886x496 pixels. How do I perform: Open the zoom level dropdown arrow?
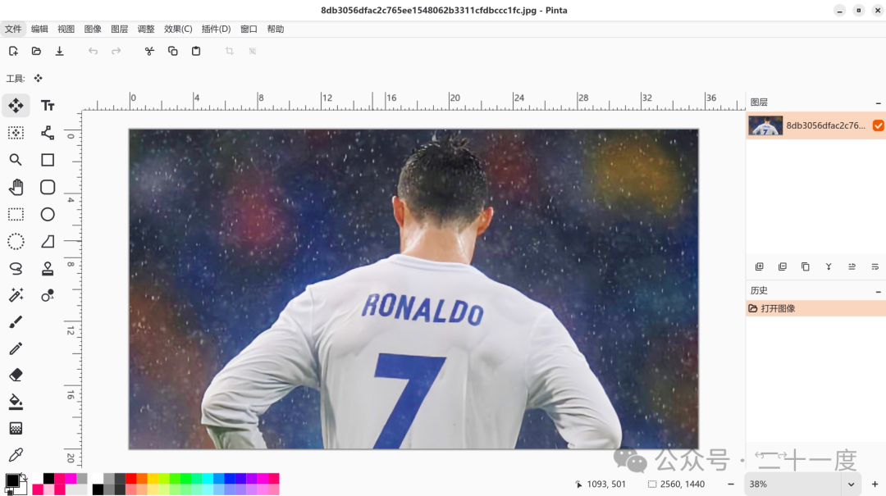point(851,485)
